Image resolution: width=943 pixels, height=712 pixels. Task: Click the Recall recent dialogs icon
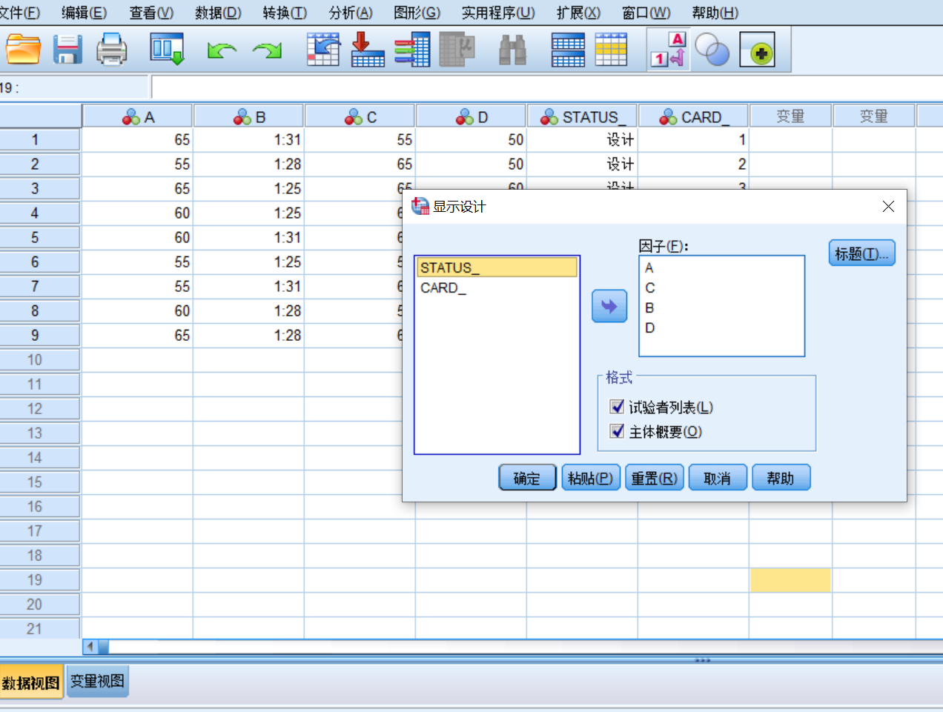(x=167, y=50)
